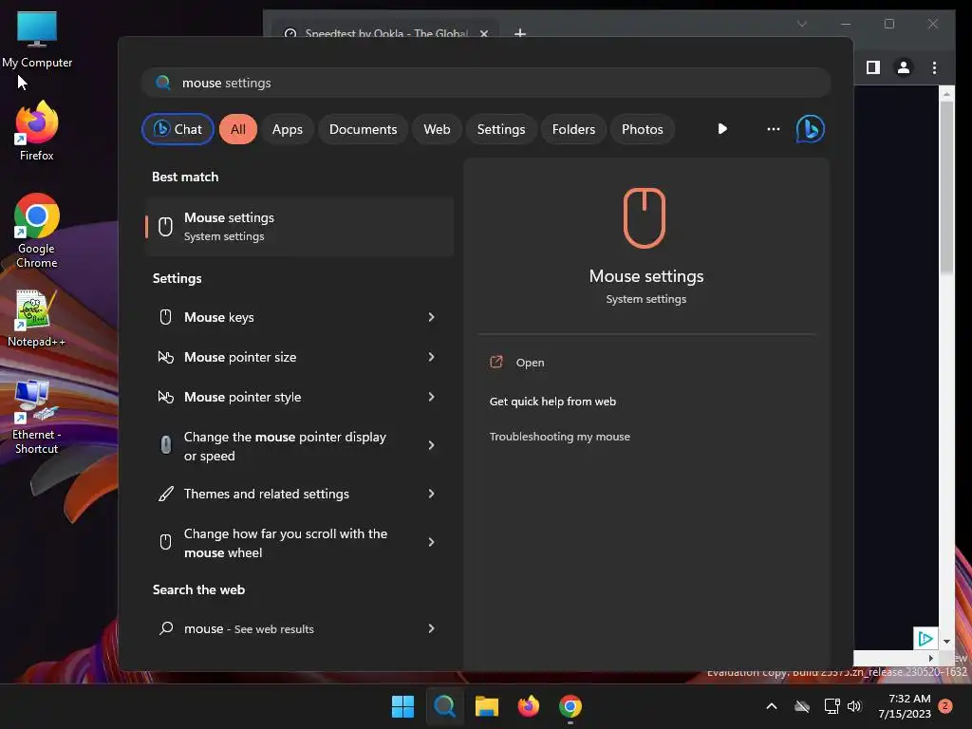The height and width of the screenshot is (729, 972).
Task: Click the Mouse keys icon
Action: tap(165, 317)
